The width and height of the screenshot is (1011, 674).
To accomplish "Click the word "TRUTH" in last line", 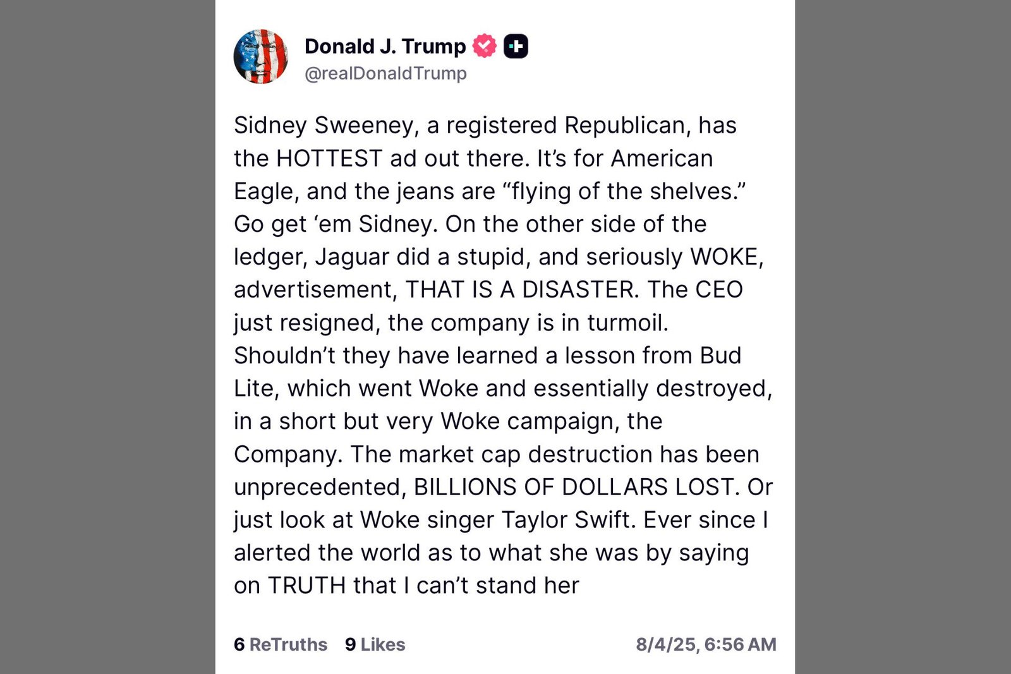I will coord(307,586).
